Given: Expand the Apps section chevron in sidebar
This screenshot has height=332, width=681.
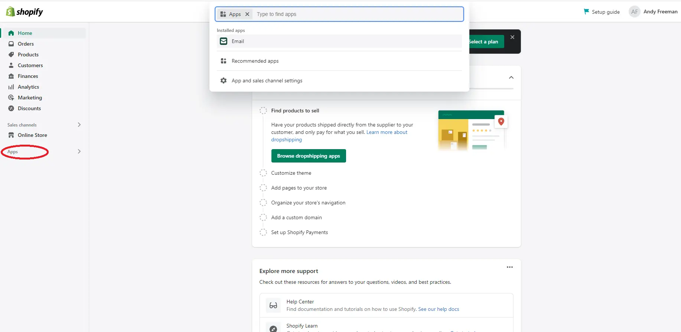Looking at the screenshot, I should [x=79, y=151].
